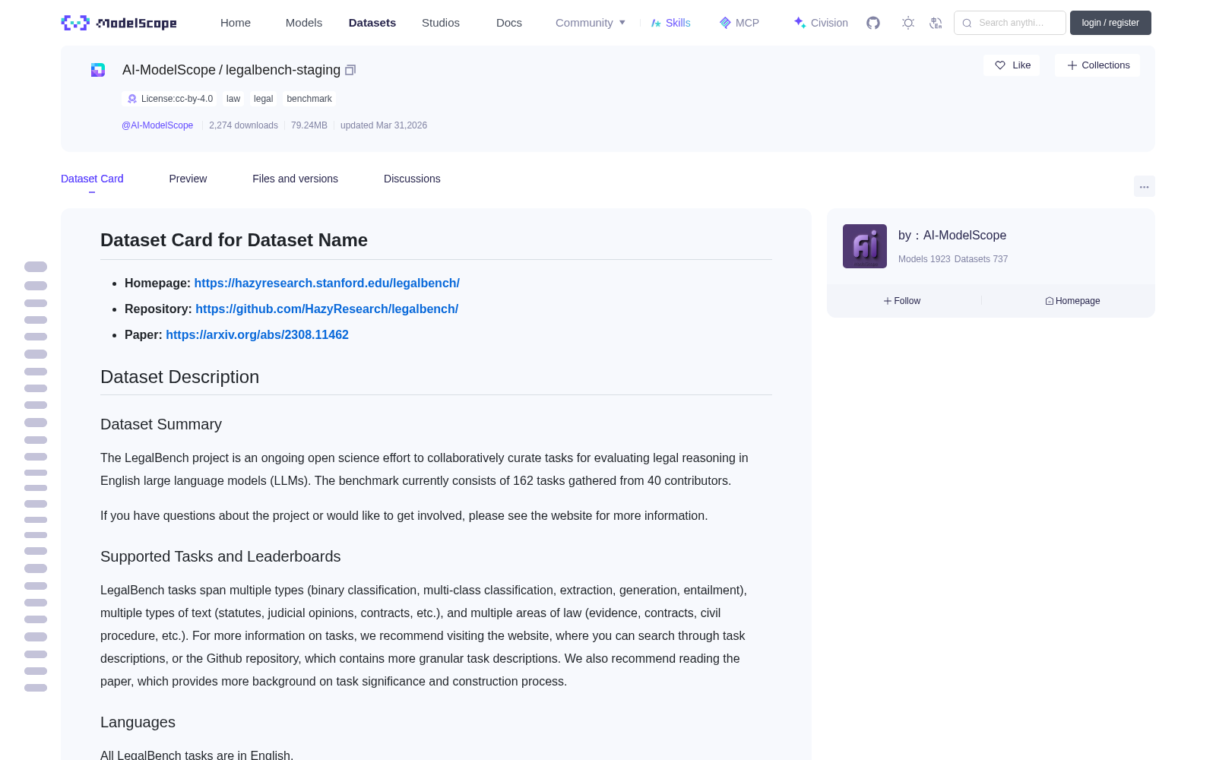Open the three-dot more options button

1144,186
